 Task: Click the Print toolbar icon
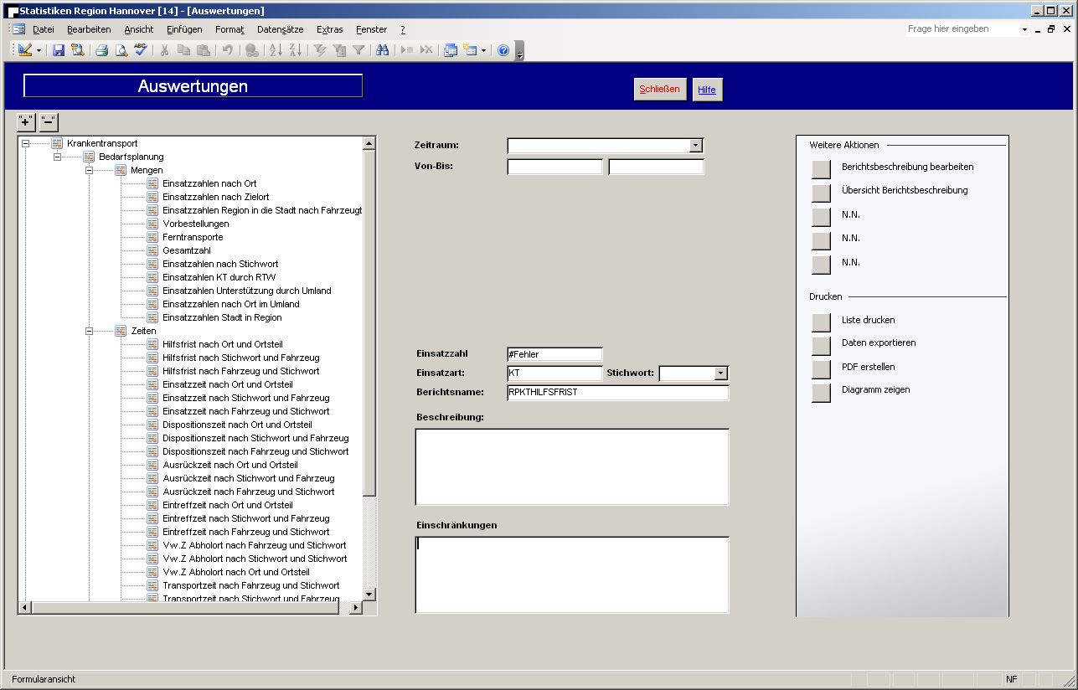click(101, 50)
